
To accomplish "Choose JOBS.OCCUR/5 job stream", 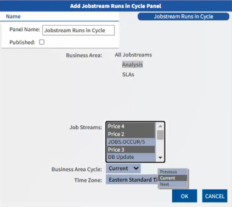I will (131, 142).
